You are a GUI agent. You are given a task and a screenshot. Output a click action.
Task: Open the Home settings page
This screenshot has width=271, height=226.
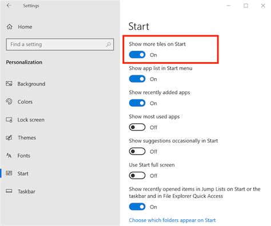tap(25, 27)
